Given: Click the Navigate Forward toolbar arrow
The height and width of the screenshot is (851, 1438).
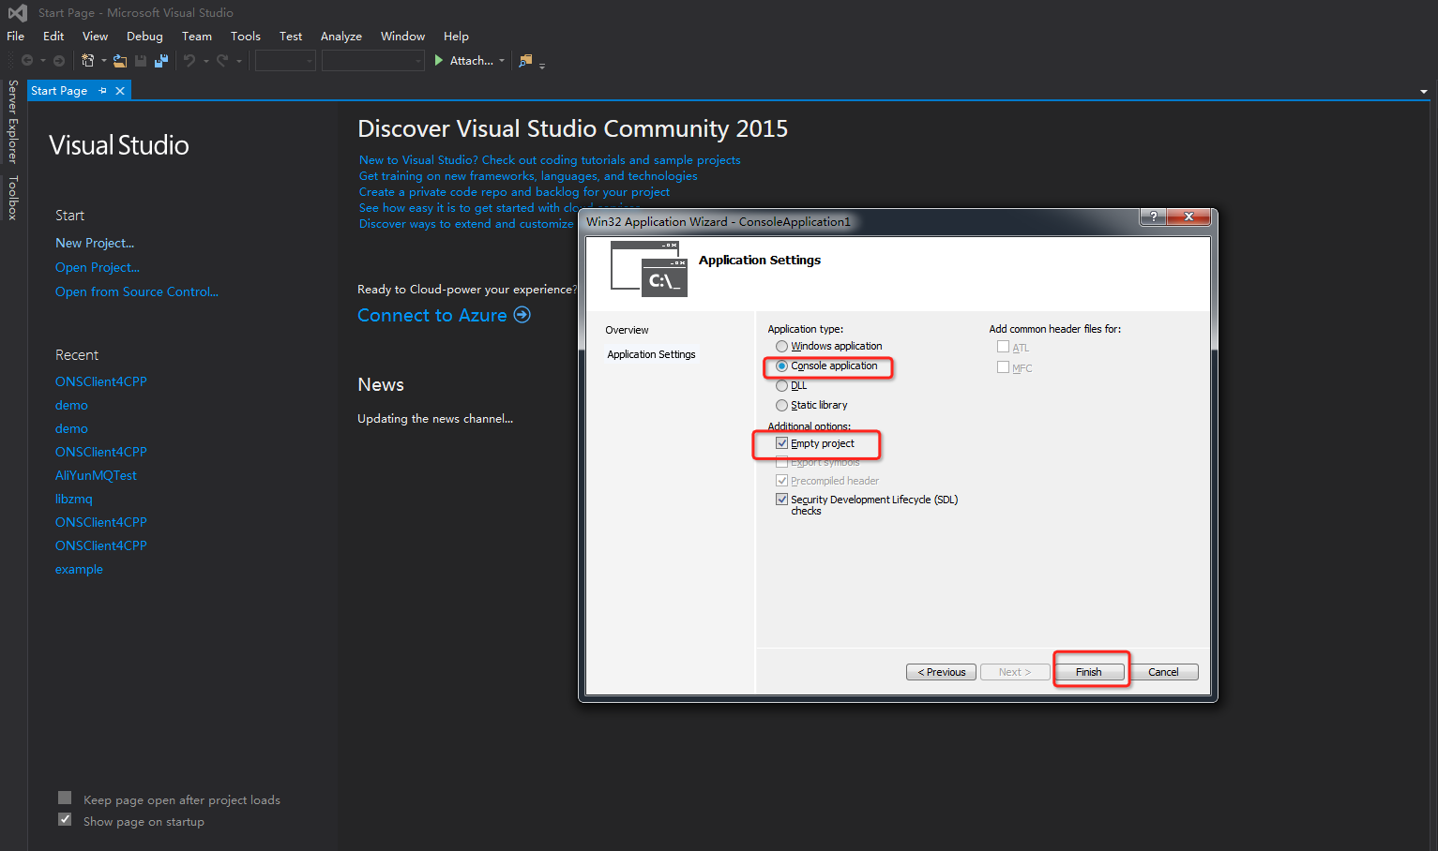Looking at the screenshot, I should [x=59, y=61].
